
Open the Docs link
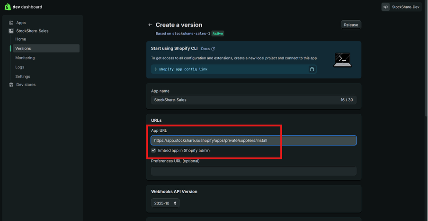point(205,49)
